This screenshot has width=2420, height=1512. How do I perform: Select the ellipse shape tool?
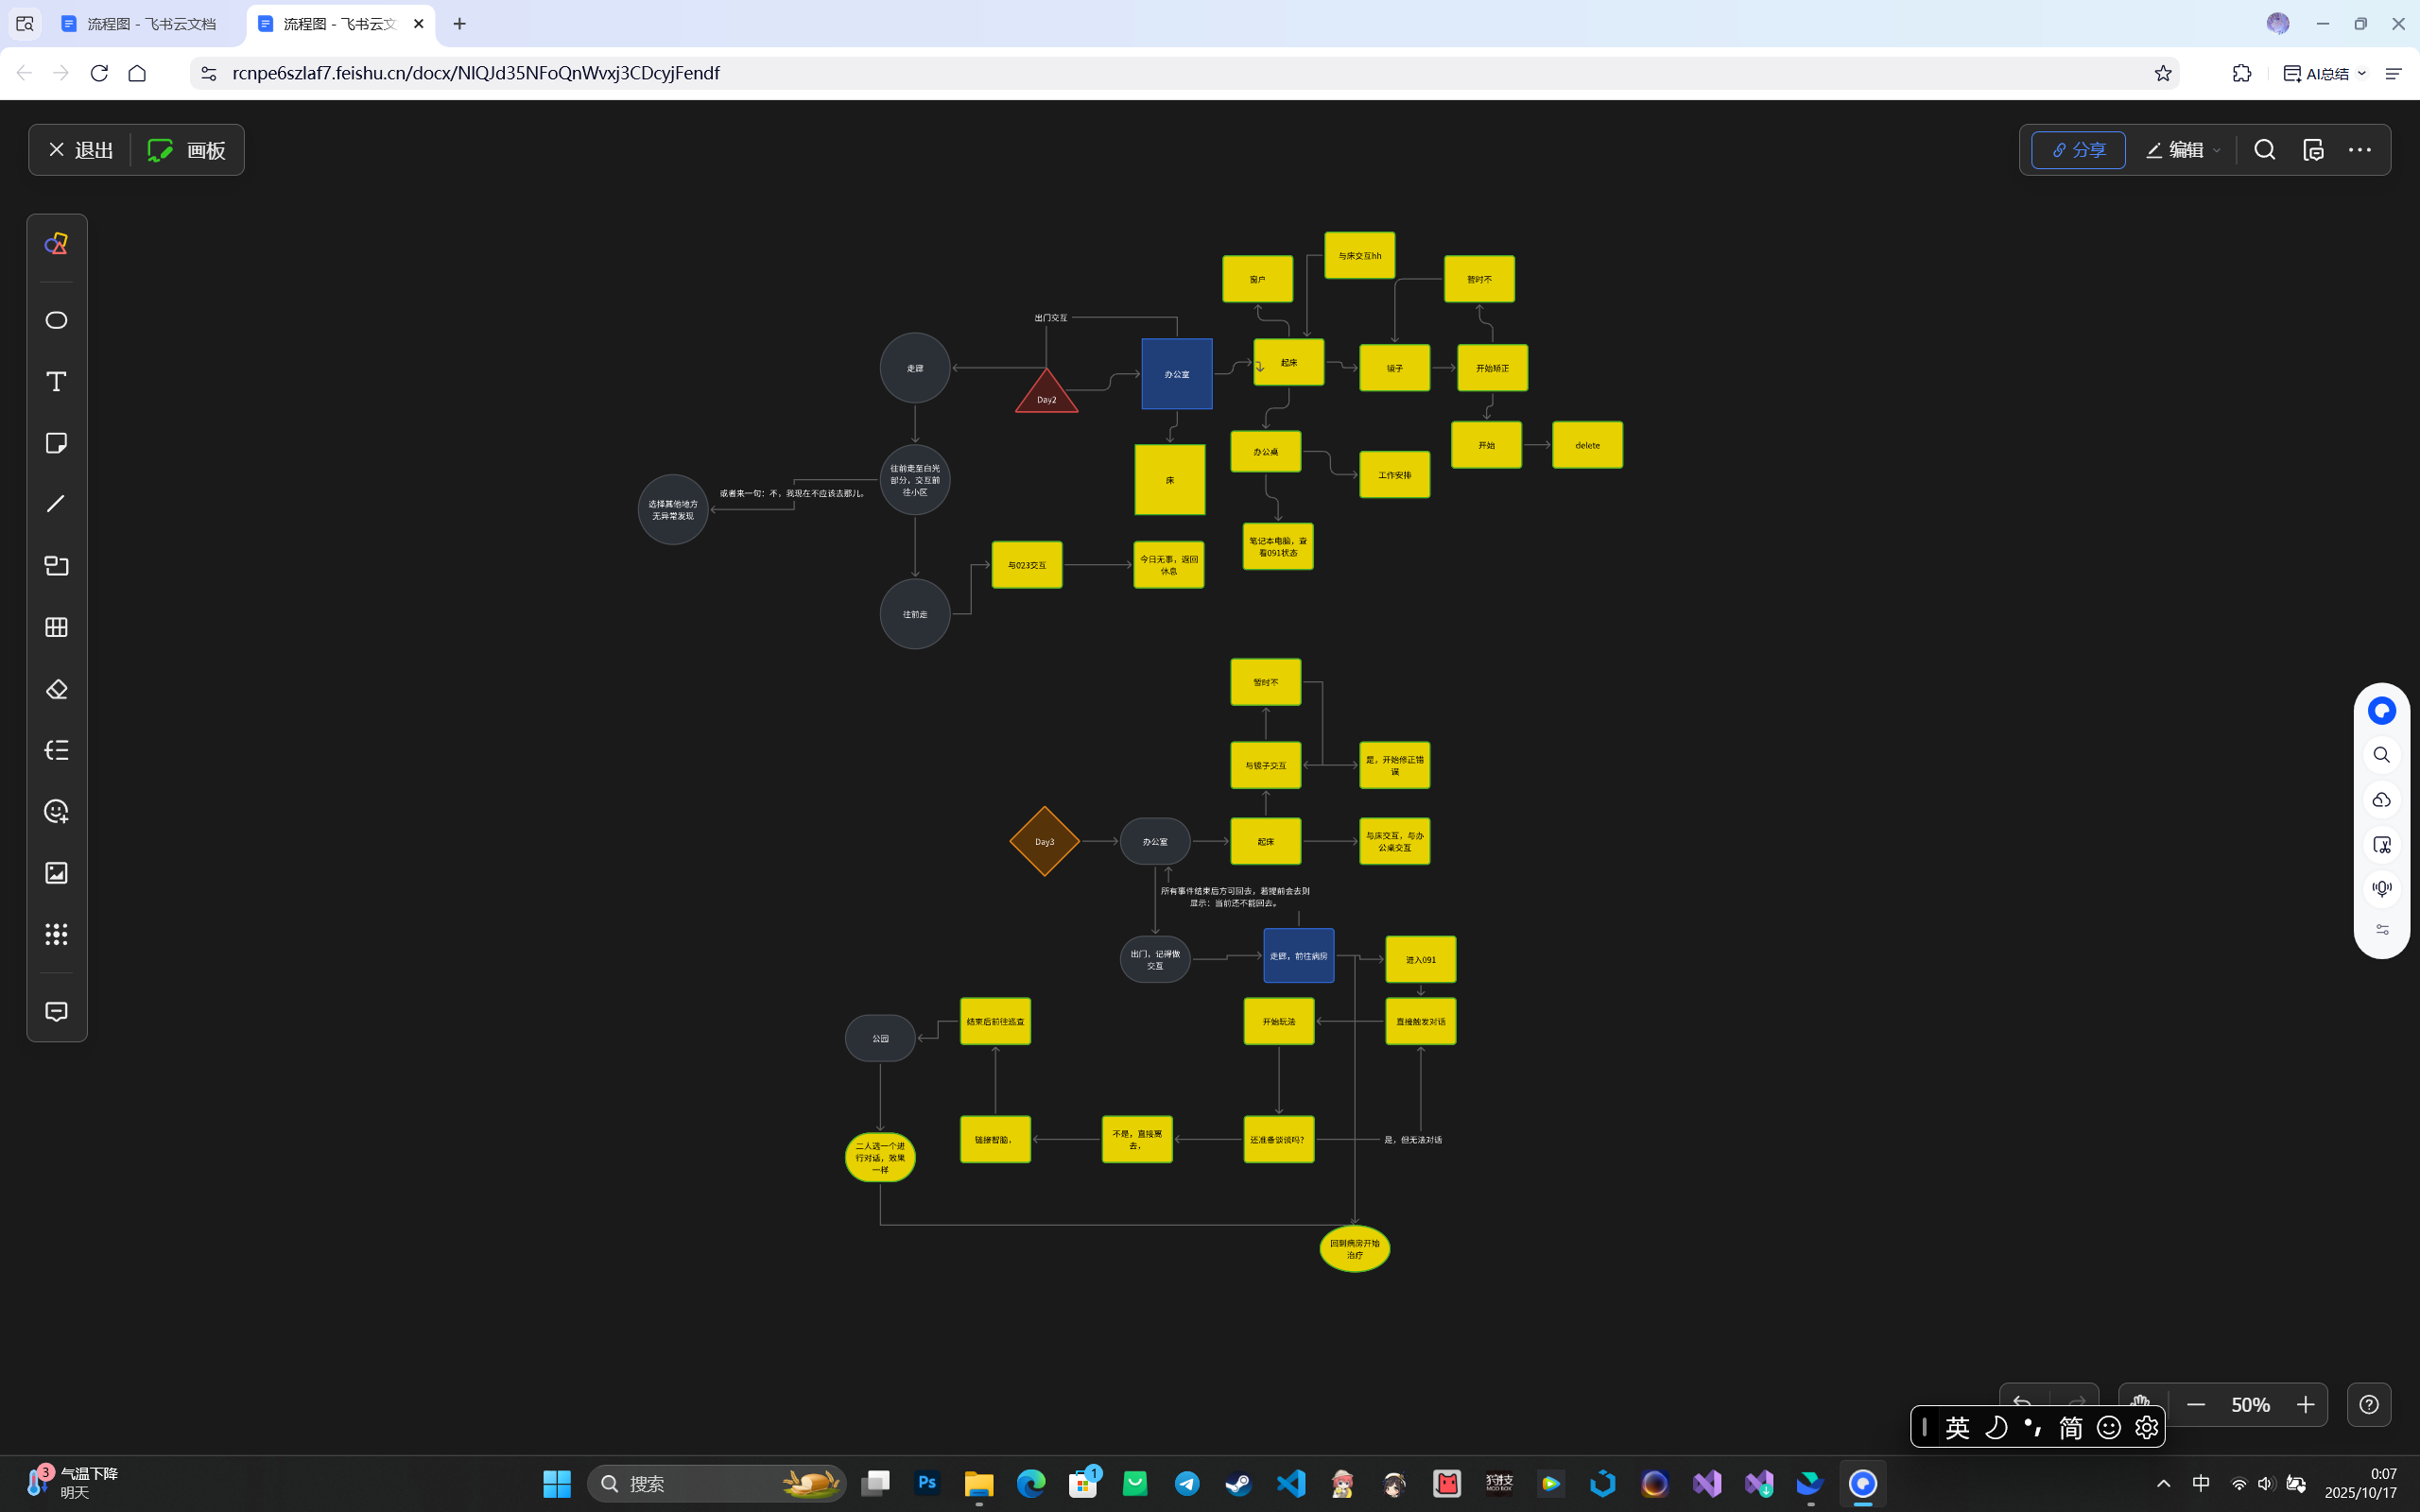[56, 320]
